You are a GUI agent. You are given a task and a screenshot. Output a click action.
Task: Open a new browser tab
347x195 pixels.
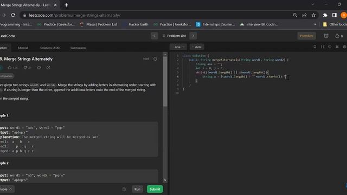(66, 5)
